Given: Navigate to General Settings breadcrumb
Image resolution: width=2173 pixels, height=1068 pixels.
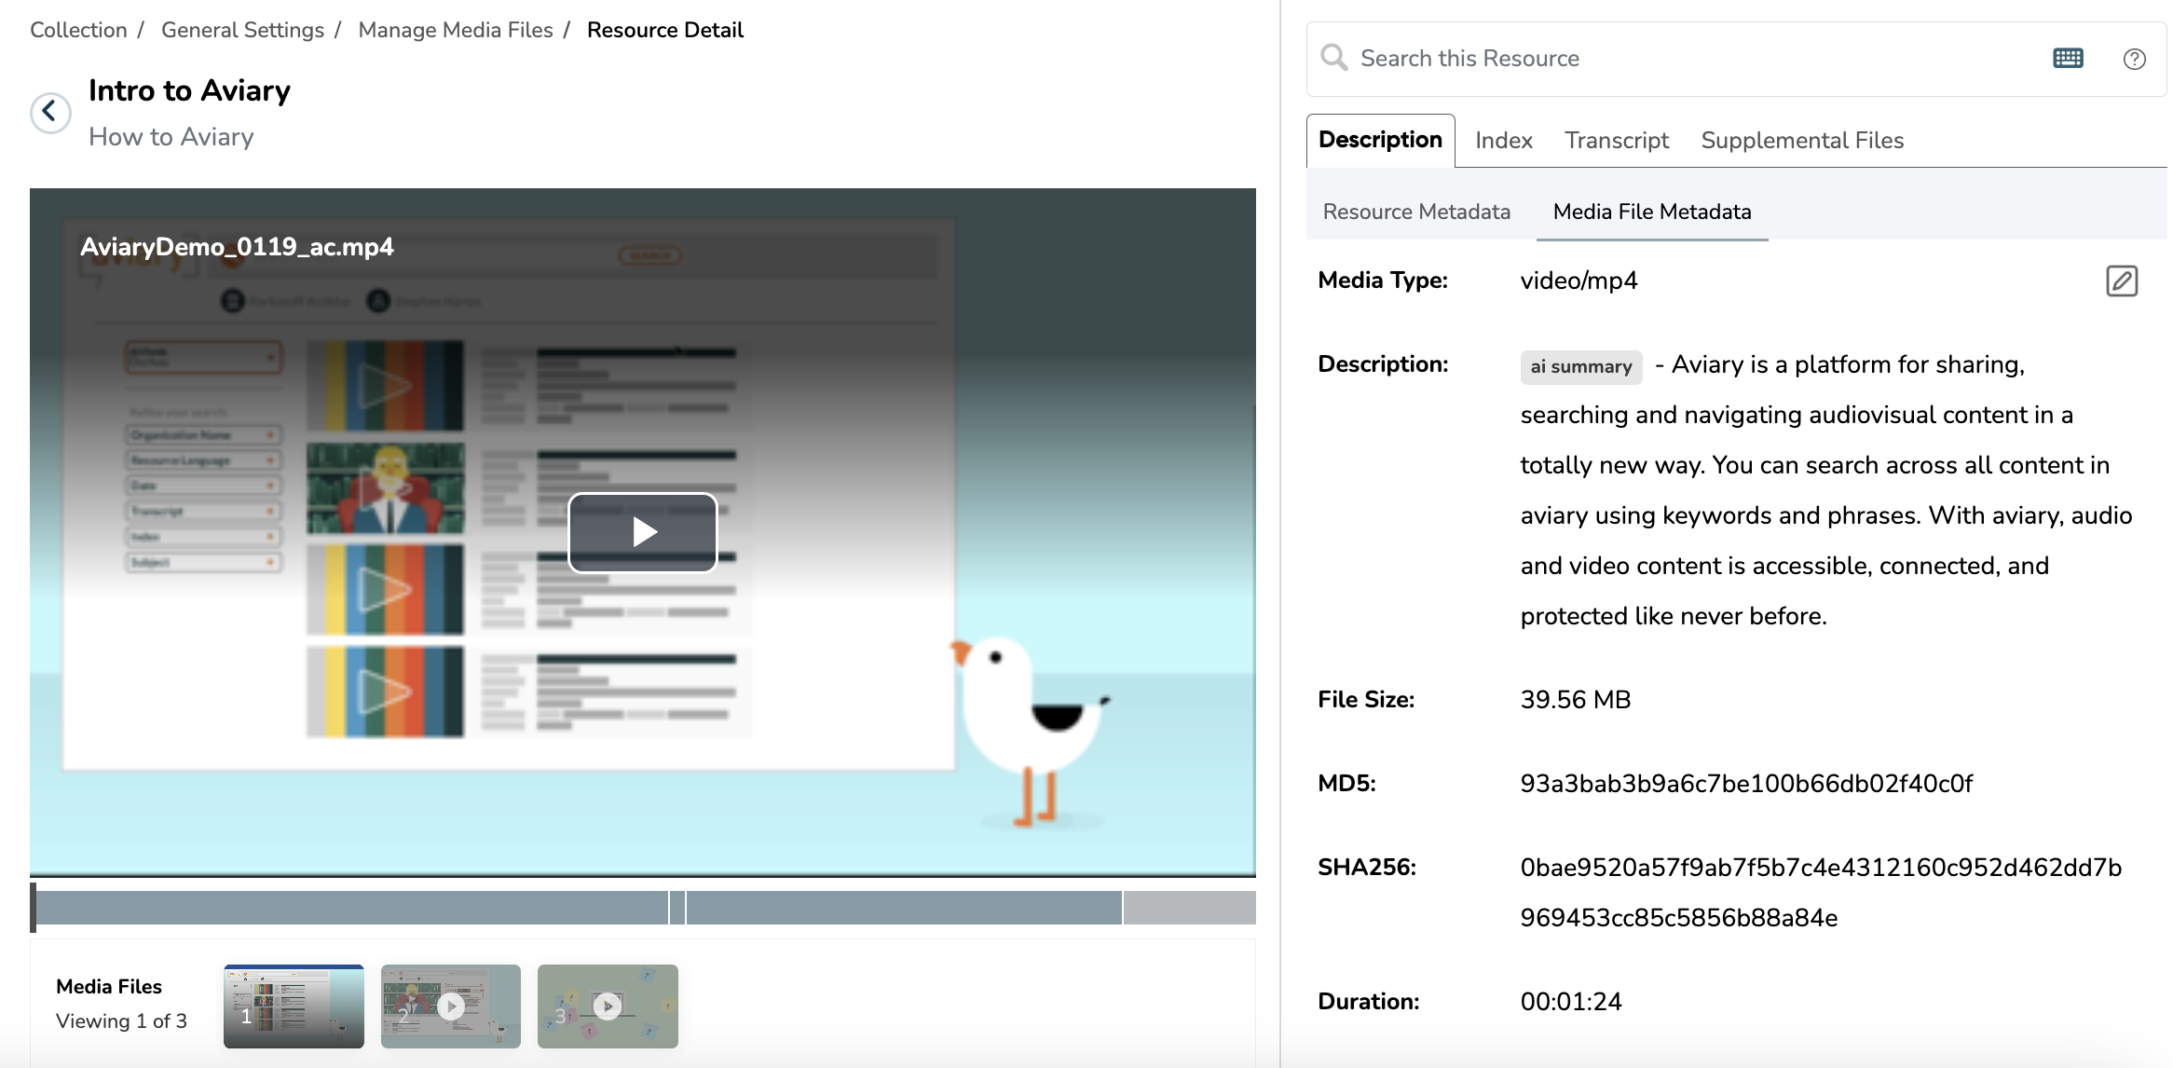Looking at the screenshot, I should 242,30.
